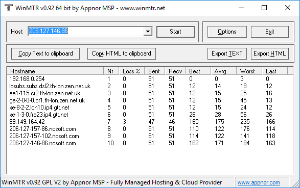The width and height of the screenshot is (300, 188).
Task: Click Export TEXT button
Action: (227, 53)
